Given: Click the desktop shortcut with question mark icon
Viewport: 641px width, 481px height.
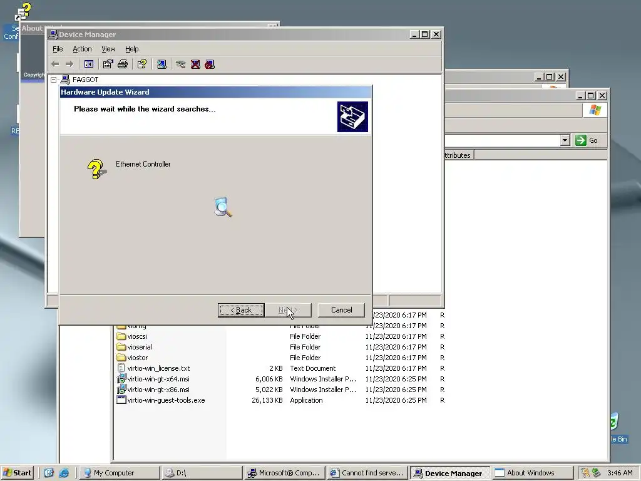Looking at the screenshot, I should [x=23, y=11].
